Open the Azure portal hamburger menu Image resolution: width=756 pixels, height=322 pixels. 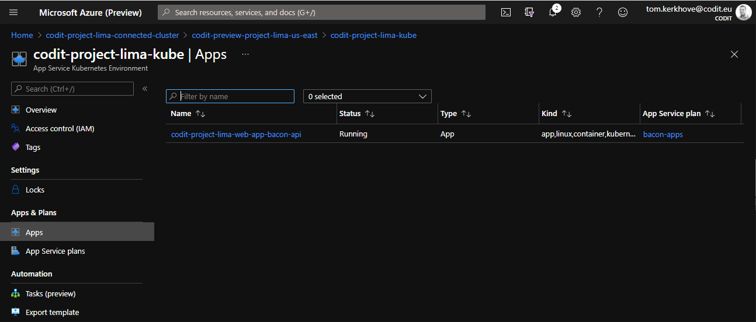(x=13, y=12)
